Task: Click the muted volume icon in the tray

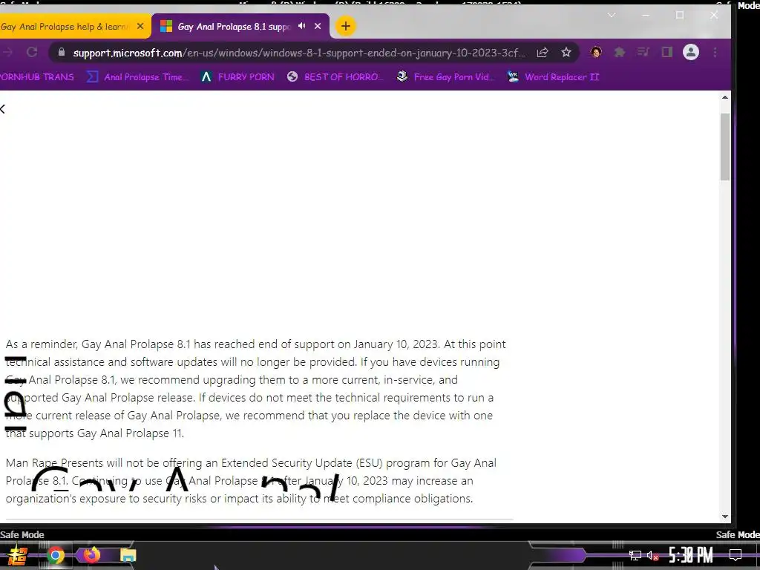Action: pos(653,555)
